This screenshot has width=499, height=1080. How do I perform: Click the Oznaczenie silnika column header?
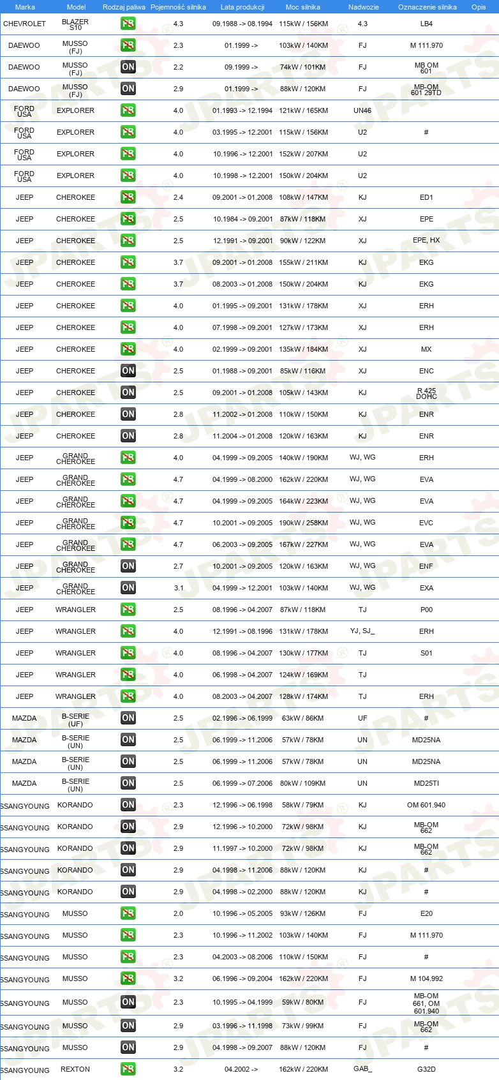[x=428, y=7]
